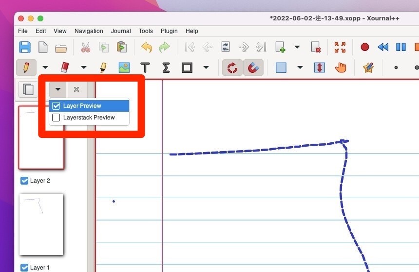Click the Save document icon

24,47
